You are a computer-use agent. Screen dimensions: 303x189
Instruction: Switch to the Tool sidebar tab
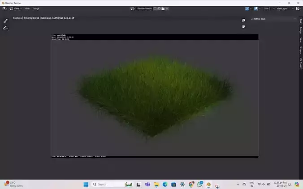point(301,21)
